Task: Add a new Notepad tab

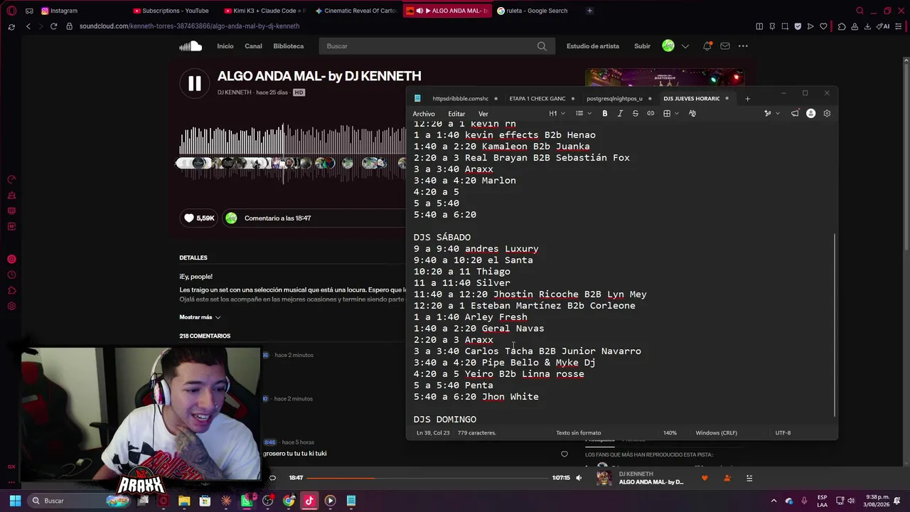Action: pos(747,99)
